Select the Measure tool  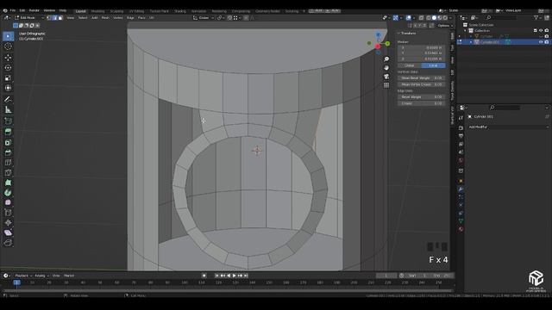pyautogui.click(x=8, y=109)
